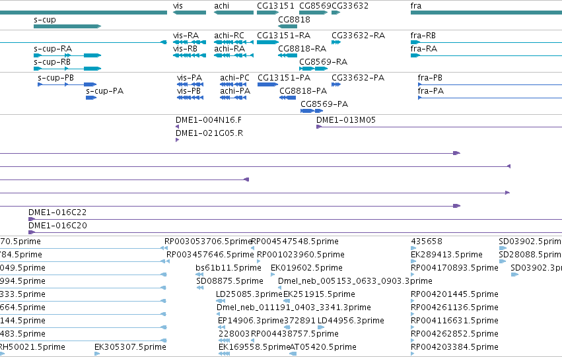Screen dimensions: 562x357
Task: Click the DME1-016C20 clone label
Action: pos(57,226)
